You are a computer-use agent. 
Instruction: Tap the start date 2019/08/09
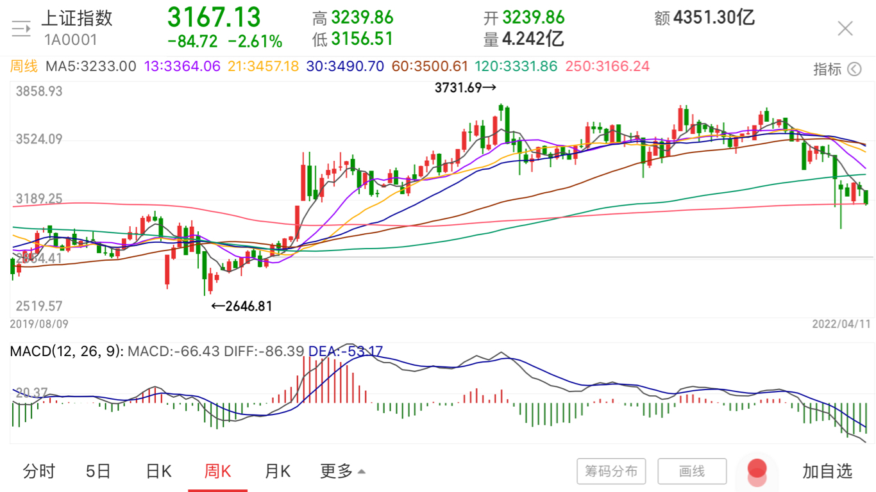point(38,325)
